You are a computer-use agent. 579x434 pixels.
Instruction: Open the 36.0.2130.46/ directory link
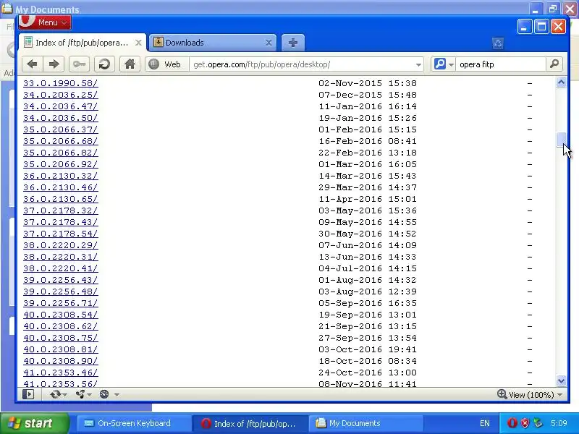coord(61,187)
